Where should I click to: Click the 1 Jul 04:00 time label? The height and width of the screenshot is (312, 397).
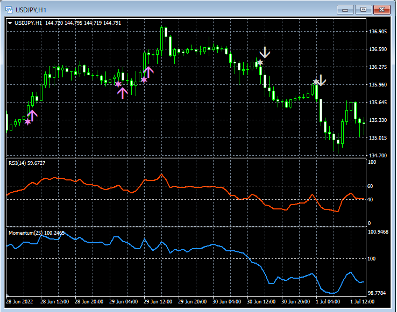click(x=328, y=302)
